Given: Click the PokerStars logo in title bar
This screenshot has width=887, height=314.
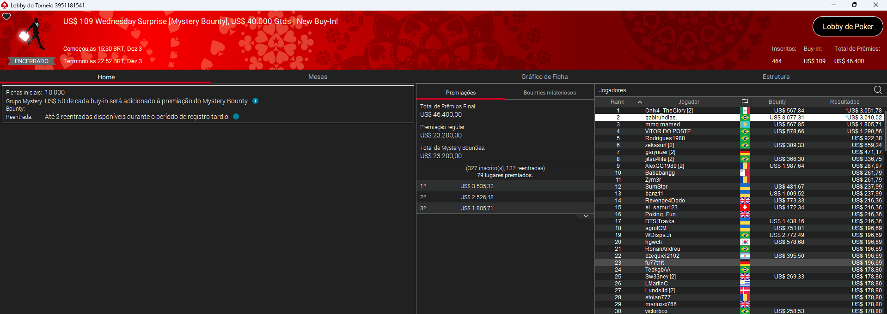Looking at the screenshot, I should 5,5.
